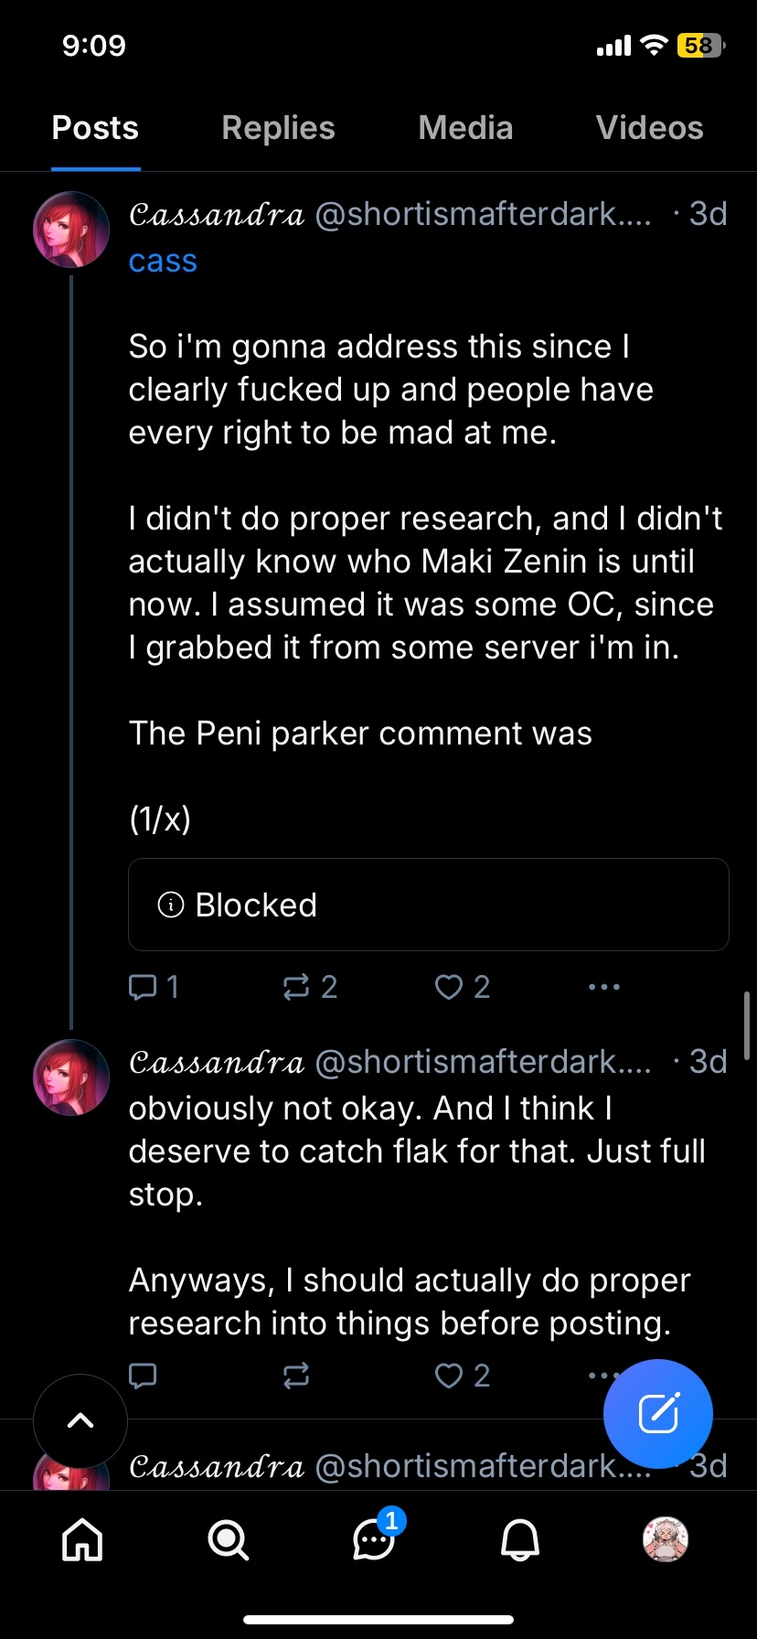The height and width of the screenshot is (1639, 757).
Task: Reply to the second post
Action: (144, 1376)
